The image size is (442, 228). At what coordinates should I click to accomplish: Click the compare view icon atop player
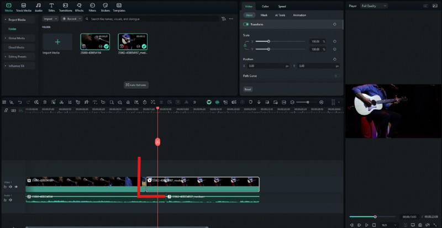(425, 6)
